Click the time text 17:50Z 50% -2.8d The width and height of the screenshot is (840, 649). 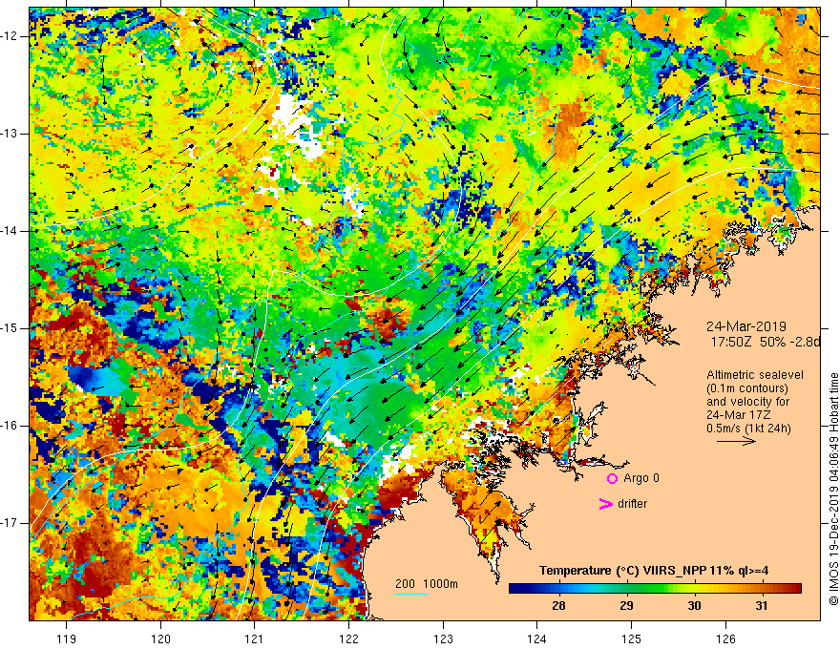click(x=766, y=342)
